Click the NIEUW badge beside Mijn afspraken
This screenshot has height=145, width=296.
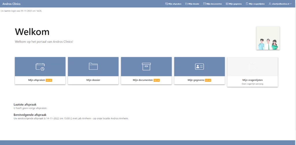[49, 80]
